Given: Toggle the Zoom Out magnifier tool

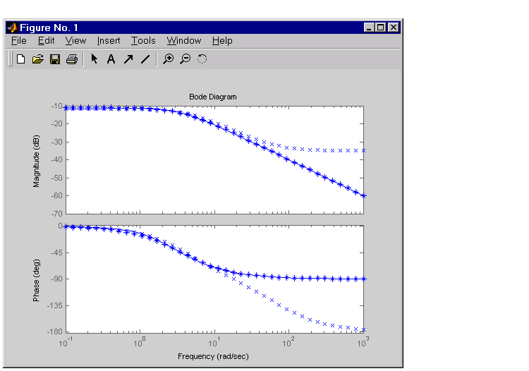Looking at the screenshot, I should point(185,59).
